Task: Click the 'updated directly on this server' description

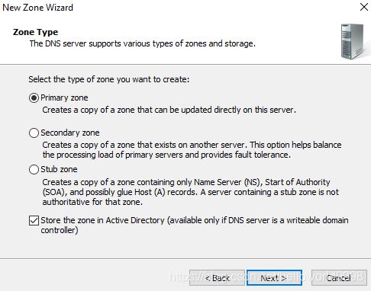Action: 169,110
